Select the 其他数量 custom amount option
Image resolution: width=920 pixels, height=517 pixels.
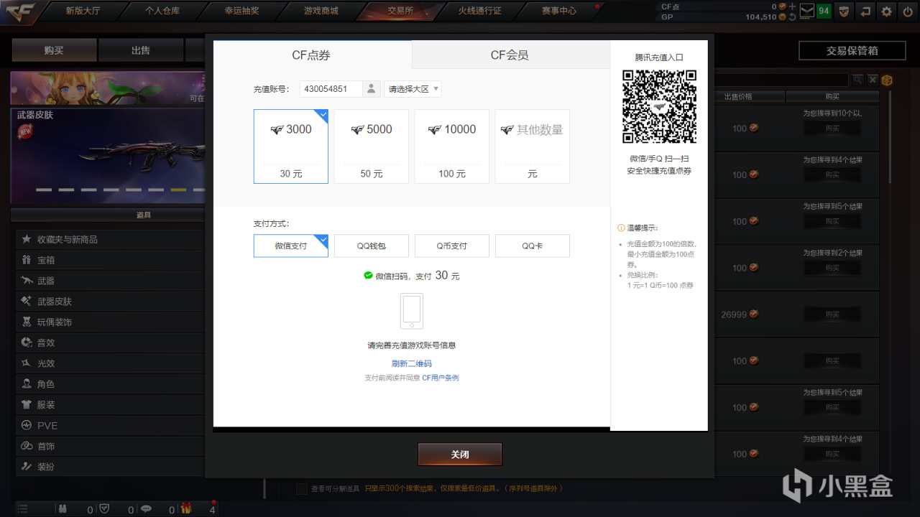coord(533,146)
